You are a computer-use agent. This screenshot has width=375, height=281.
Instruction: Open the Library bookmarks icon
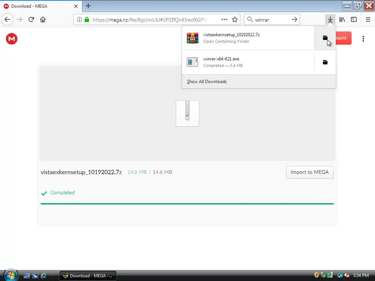[342, 19]
